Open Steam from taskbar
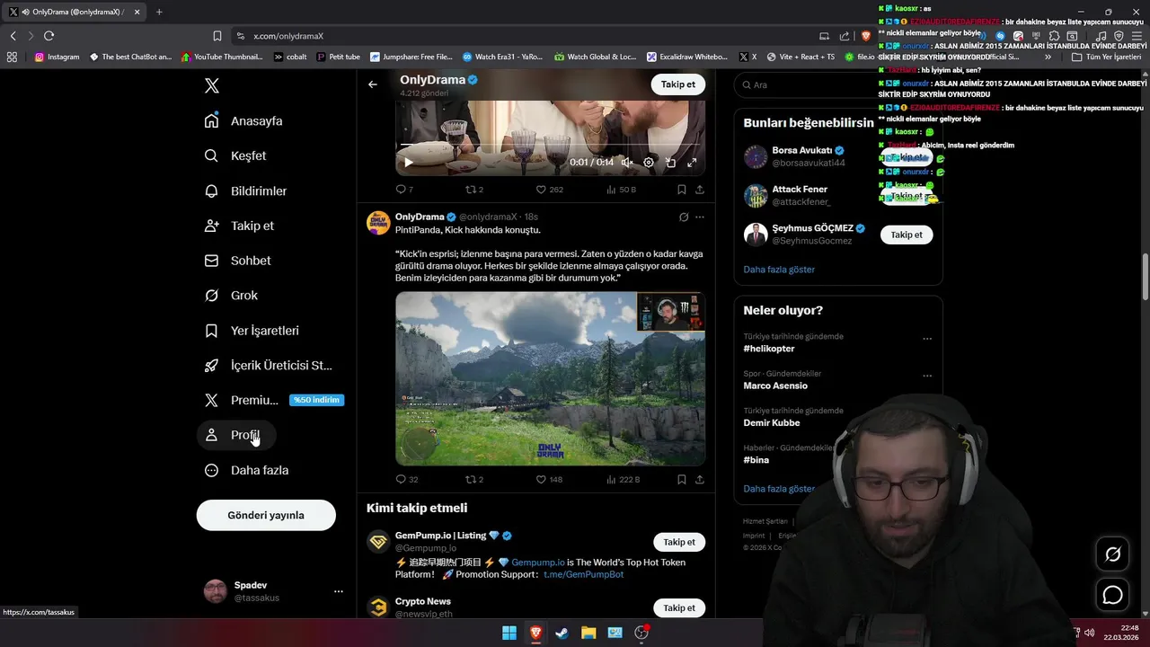The width and height of the screenshot is (1150, 647). [x=562, y=633]
